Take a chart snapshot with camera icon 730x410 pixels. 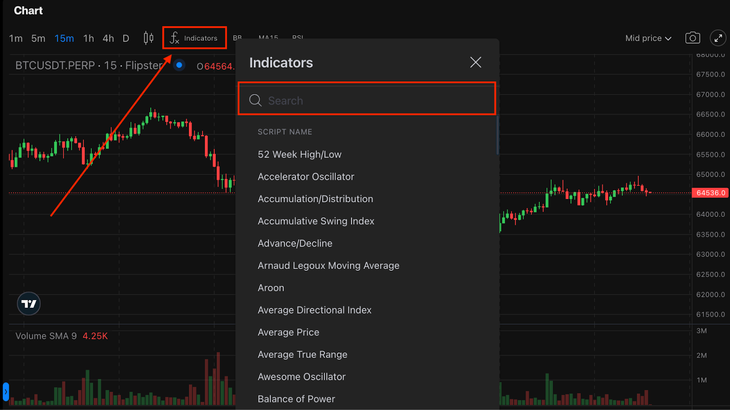pyautogui.click(x=693, y=38)
